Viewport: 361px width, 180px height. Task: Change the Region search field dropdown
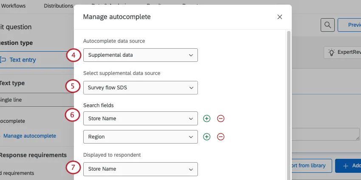click(x=141, y=137)
